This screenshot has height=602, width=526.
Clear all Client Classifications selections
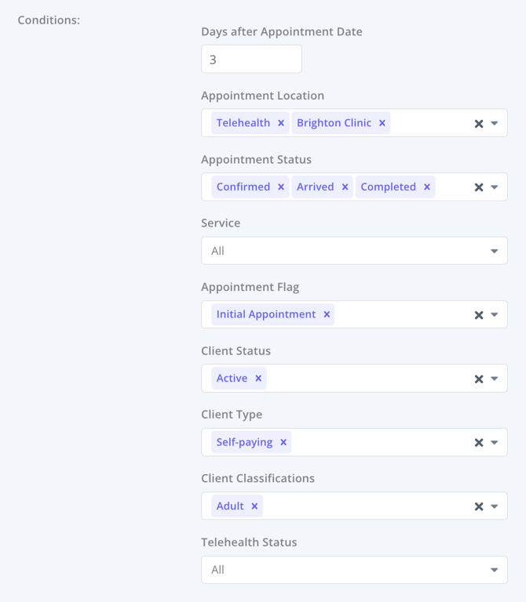click(479, 506)
